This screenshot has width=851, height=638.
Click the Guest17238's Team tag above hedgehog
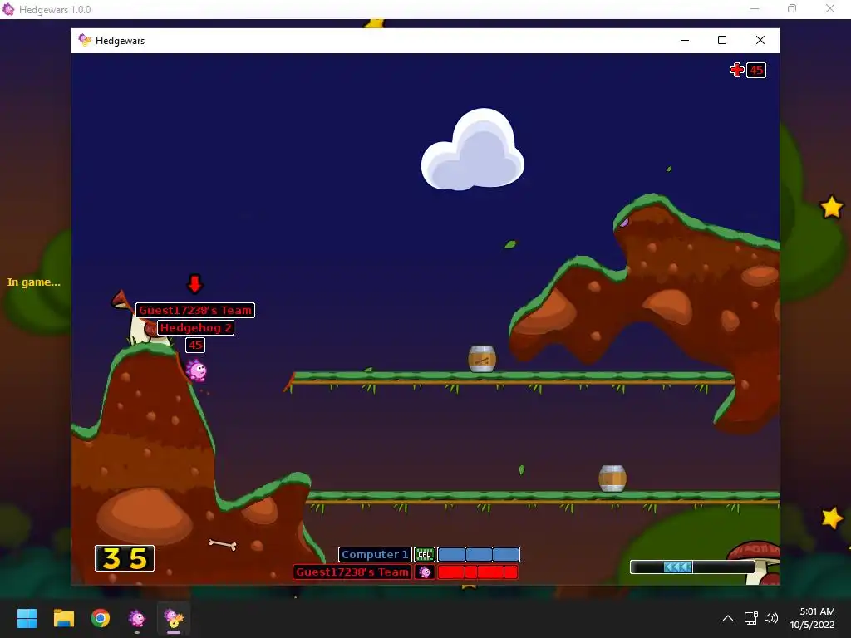[x=195, y=311]
